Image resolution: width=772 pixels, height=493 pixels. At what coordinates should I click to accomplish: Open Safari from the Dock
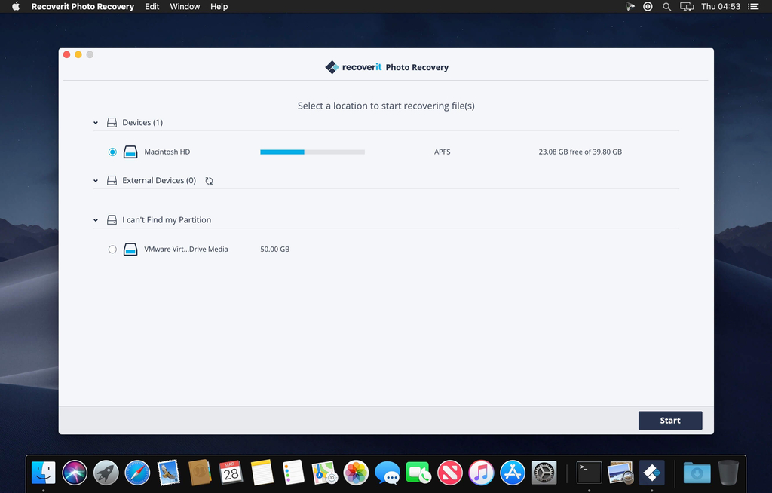(x=137, y=473)
